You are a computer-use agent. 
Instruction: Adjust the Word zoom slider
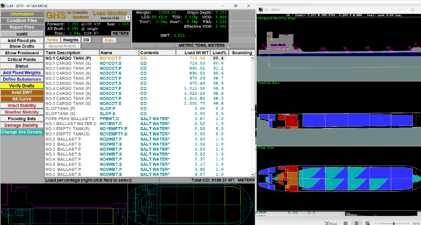393,223
